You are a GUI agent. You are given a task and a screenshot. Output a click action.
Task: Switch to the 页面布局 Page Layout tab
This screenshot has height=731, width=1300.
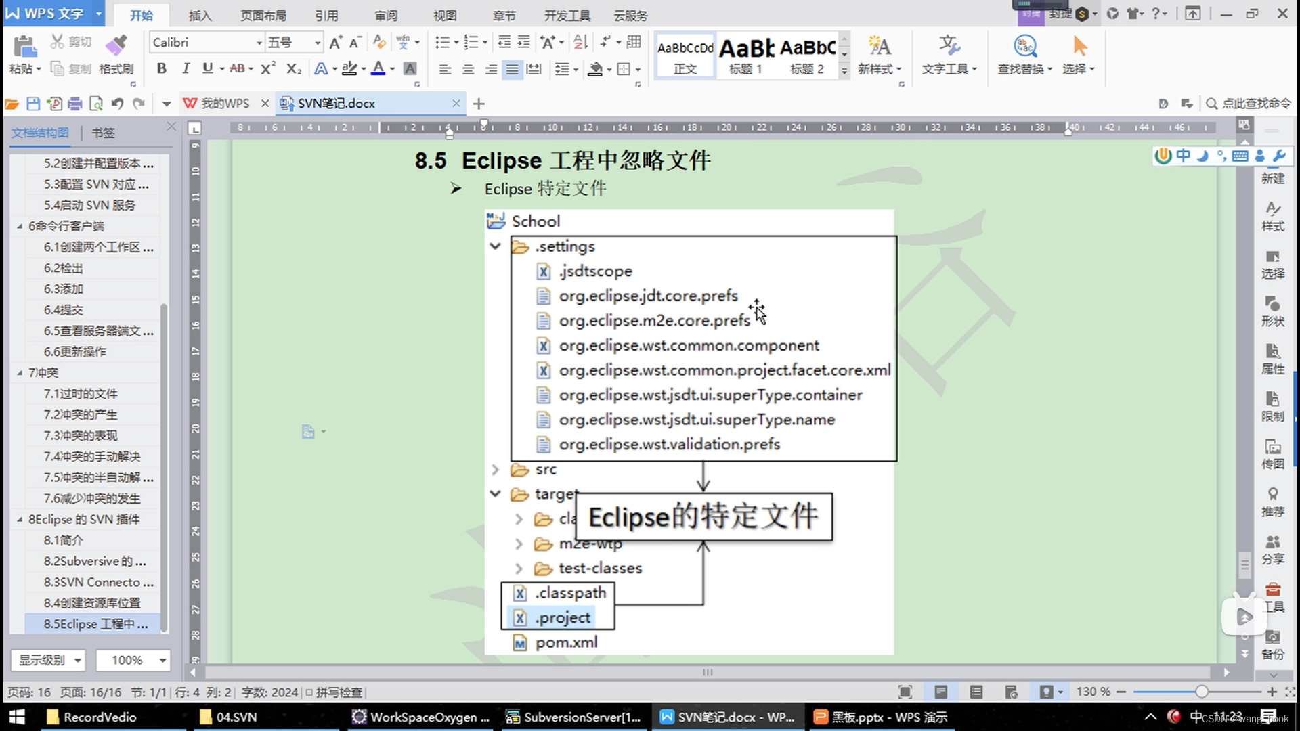pos(263,15)
